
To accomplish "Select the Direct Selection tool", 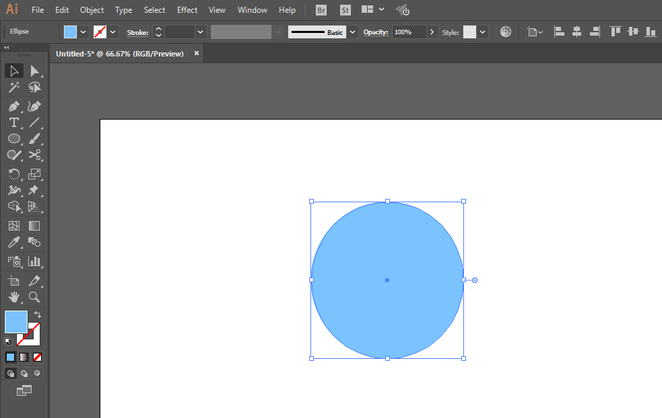I will pyautogui.click(x=34, y=71).
